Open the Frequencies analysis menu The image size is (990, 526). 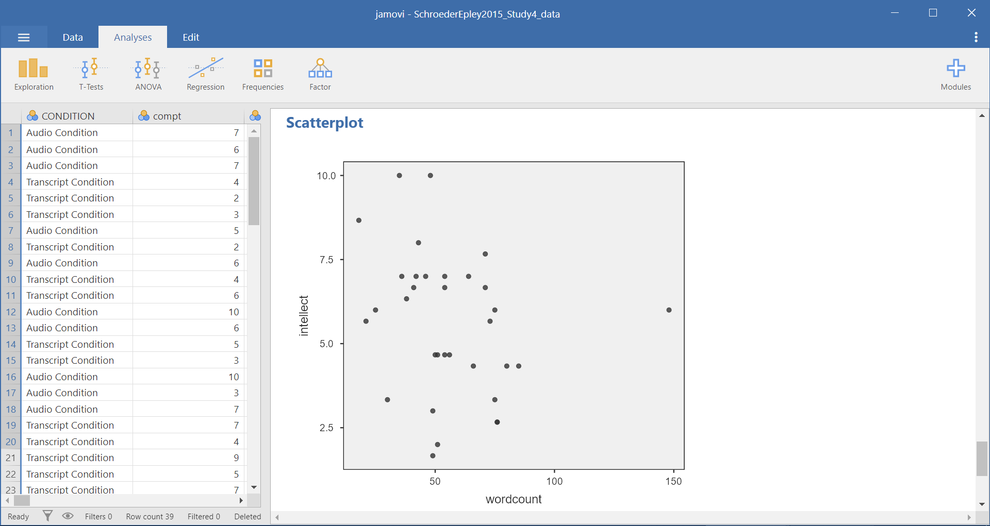[262, 75]
